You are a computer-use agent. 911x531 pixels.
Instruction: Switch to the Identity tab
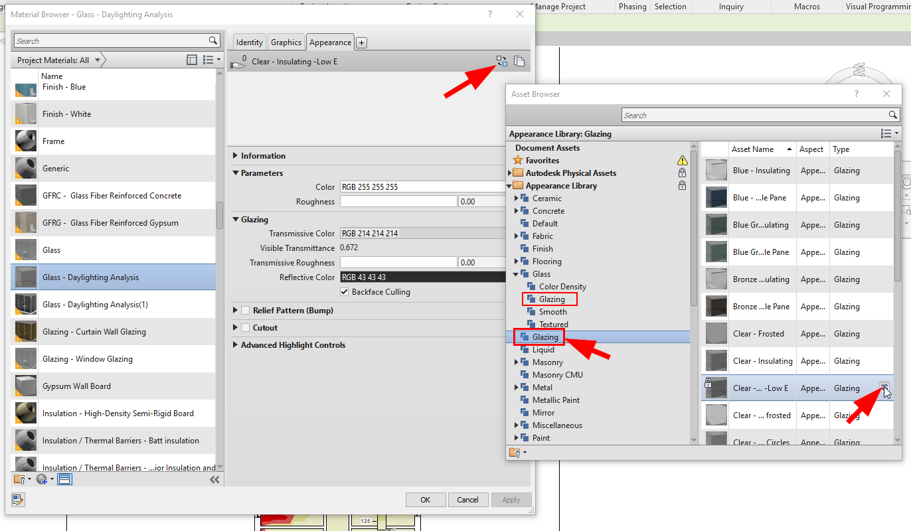tap(249, 41)
